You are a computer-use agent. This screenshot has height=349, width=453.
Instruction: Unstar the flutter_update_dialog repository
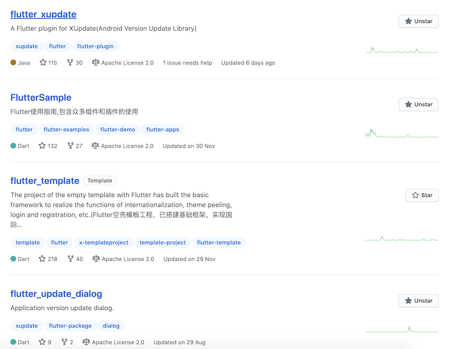(418, 300)
